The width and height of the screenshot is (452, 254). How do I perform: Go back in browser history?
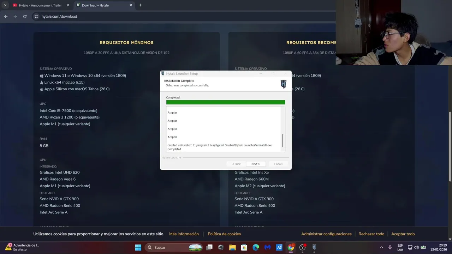point(6,17)
